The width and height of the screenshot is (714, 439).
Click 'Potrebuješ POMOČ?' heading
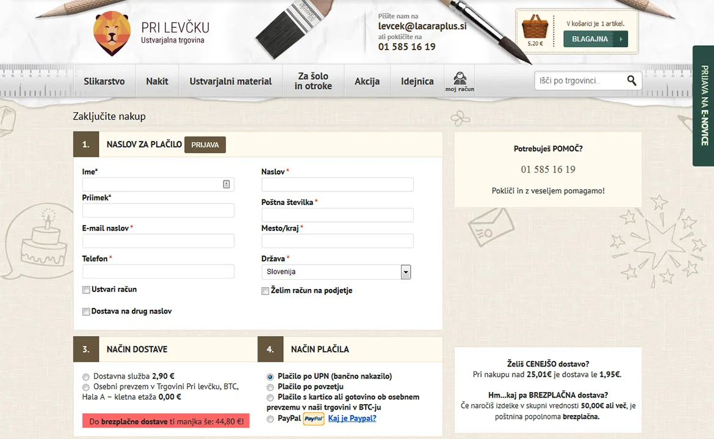pyautogui.click(x=548, y=148)
